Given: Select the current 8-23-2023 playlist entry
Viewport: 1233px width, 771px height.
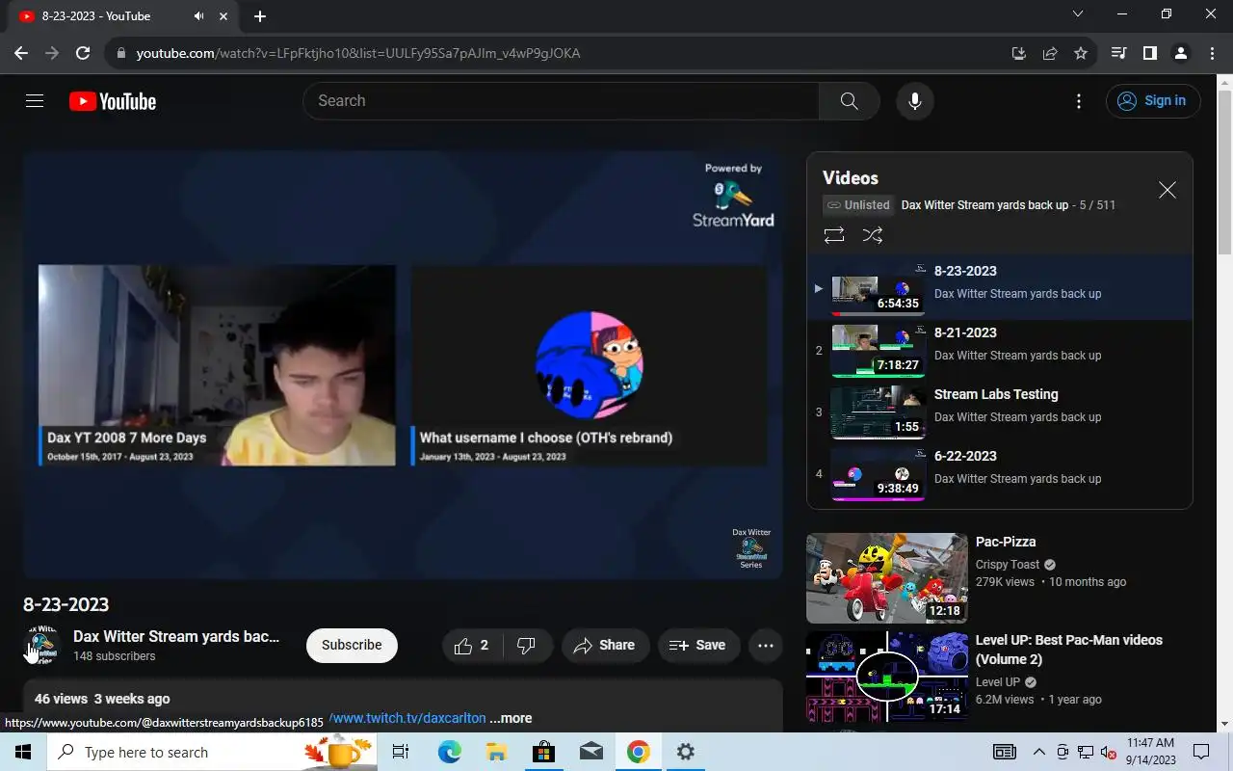Looking at the screenshot, I should tap(1000, 289).
